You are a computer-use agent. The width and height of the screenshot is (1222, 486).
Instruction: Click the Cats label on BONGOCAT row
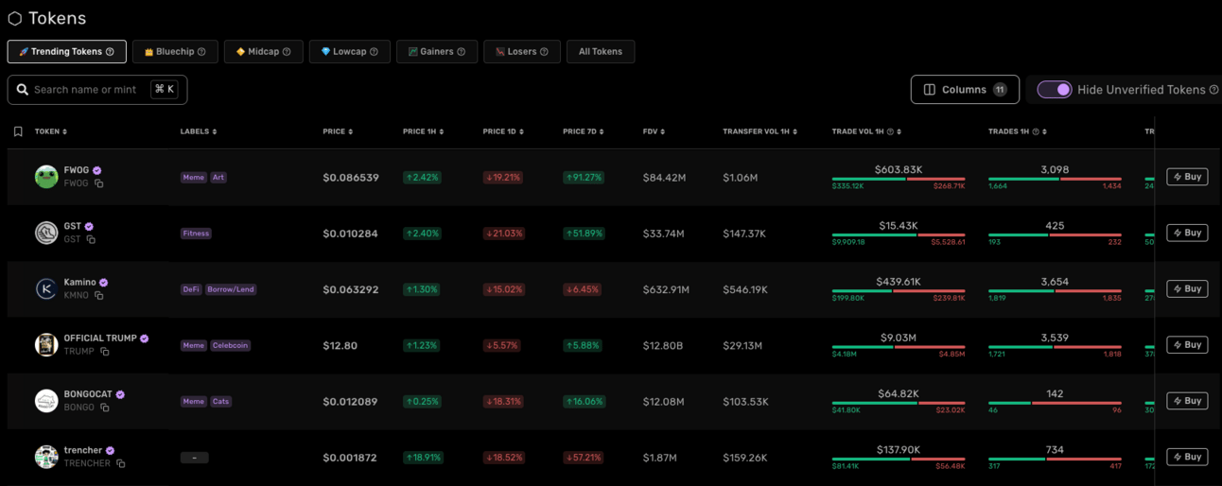coord(220,402)
